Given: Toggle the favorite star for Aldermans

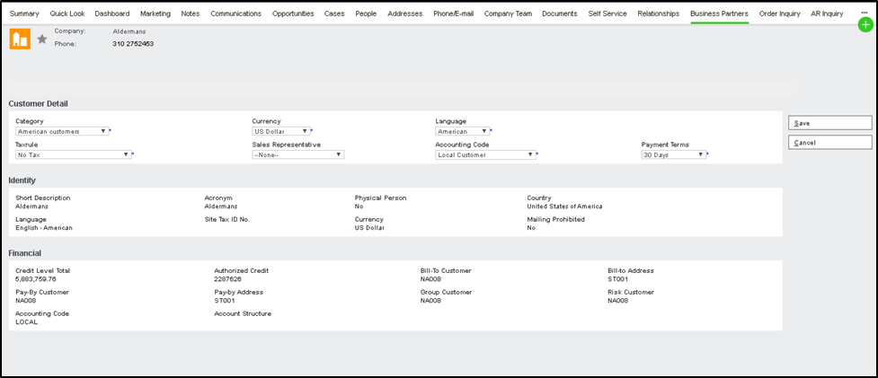Looking at the screenshot, I should [x=41, y=39].
